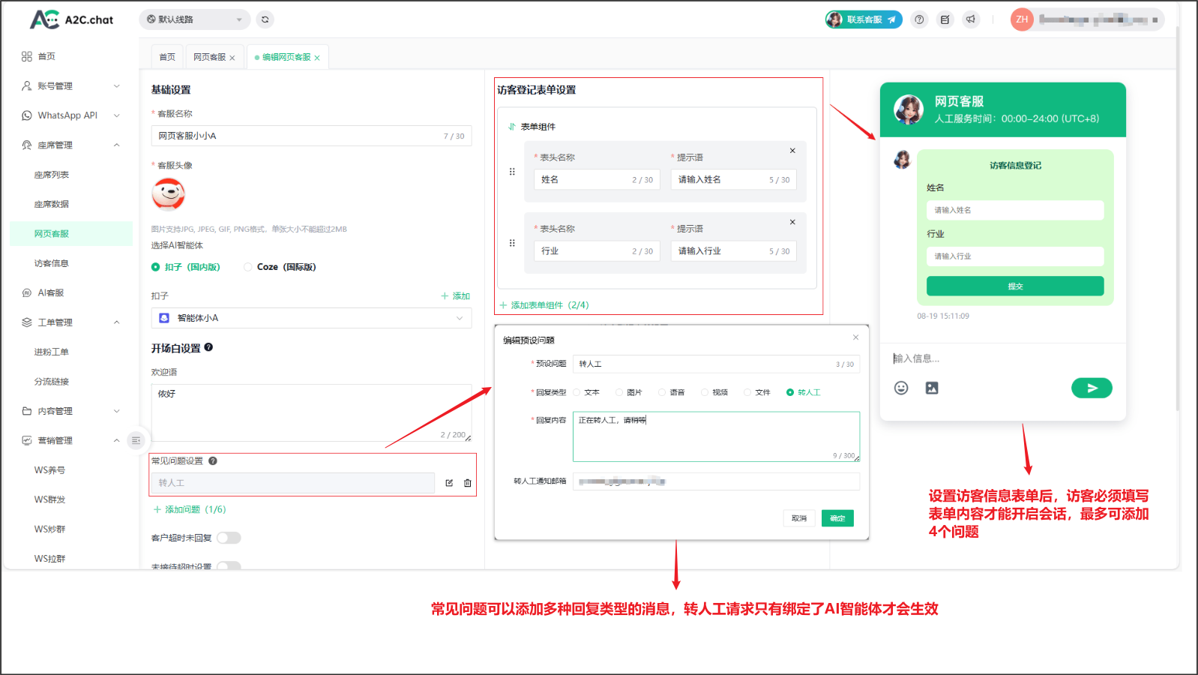
Task: Open the help question mark icon
Action: 920,19
